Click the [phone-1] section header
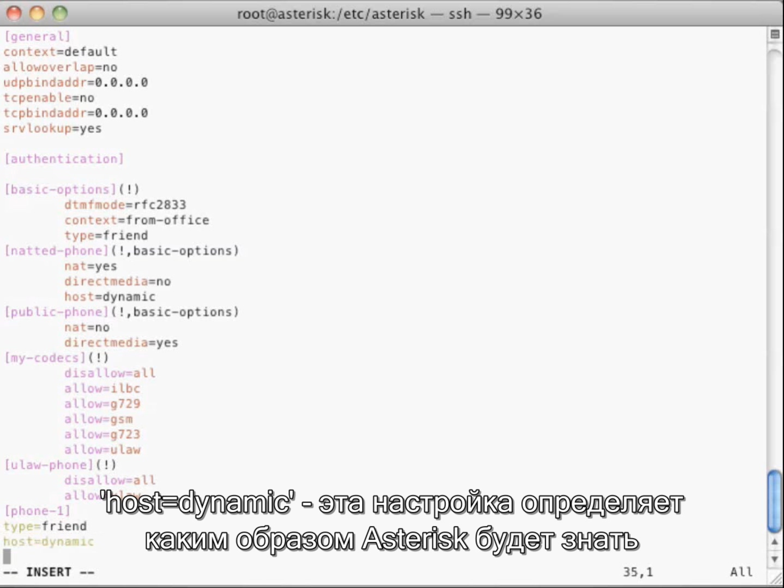 (37, 511)
